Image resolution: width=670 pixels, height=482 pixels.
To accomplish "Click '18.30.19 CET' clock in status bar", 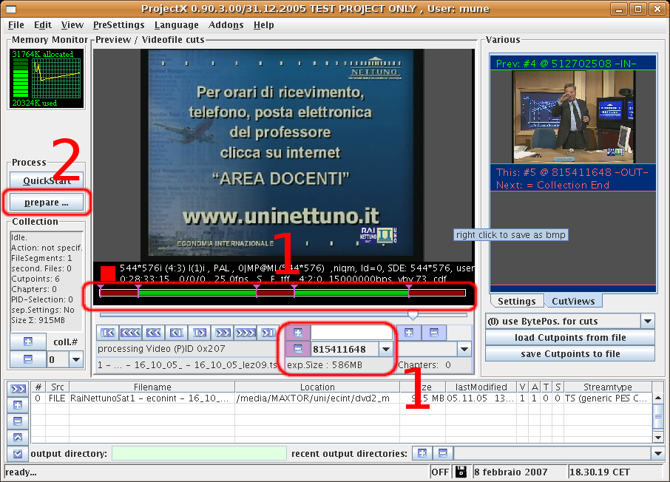I will click(600, 472).
